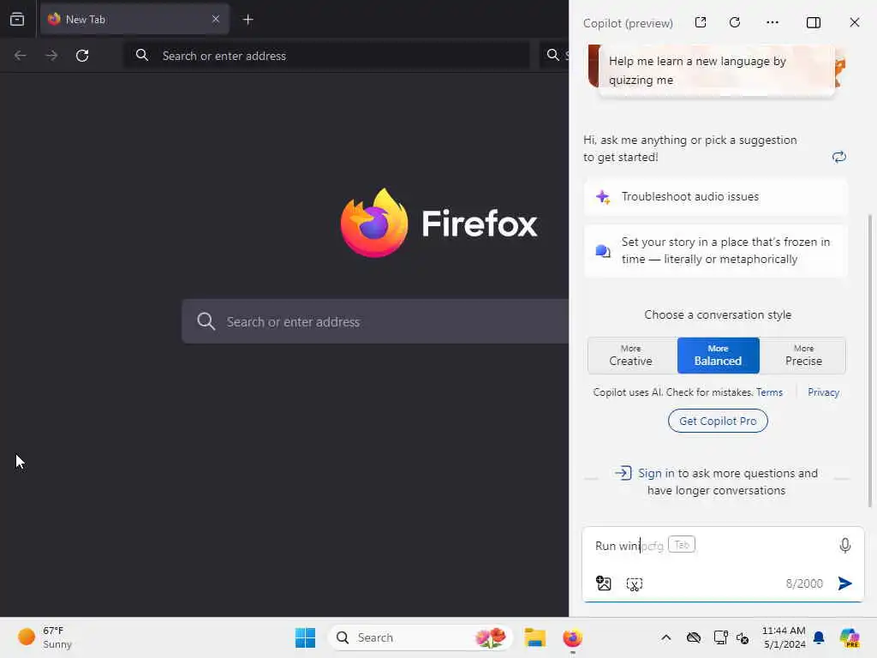Image resolution: width=877 pixels, height=658 pixels.
Task: Send the Copilot message
Action: pos(845,583)
